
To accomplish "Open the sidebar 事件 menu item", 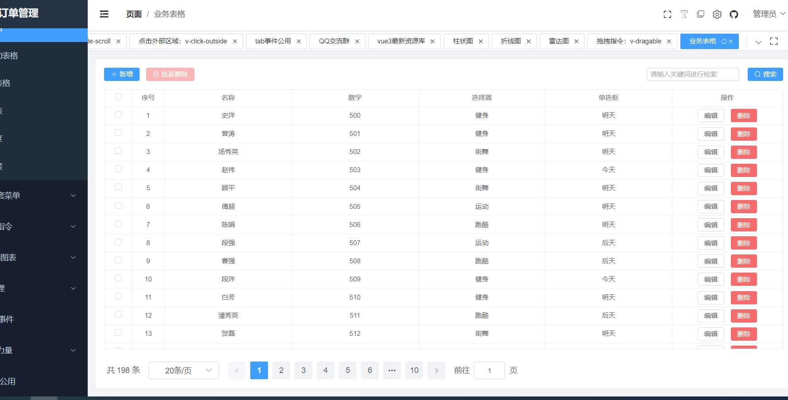I will click(x=44, y=319).
